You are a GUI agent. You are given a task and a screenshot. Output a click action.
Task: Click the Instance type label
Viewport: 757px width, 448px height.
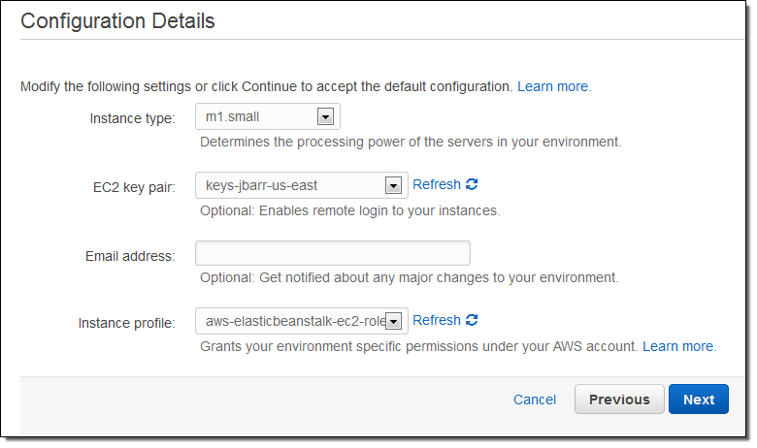click(132, 118)
